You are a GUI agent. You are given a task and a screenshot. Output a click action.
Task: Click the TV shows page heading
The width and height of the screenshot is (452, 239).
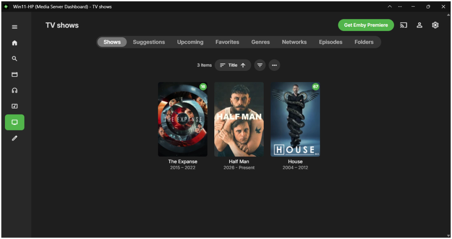[62, 25]
